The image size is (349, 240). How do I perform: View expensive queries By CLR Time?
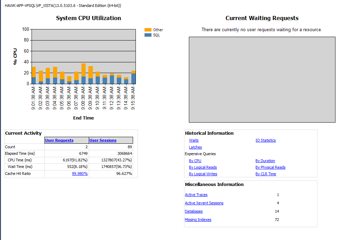pos(266,174)
